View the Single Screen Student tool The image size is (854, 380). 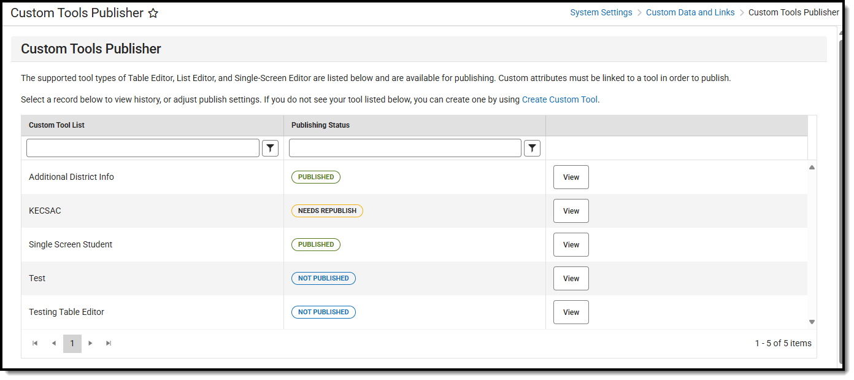(571, 244)
